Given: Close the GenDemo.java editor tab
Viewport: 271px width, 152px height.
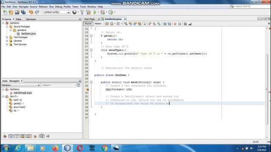Looking at the screenshot, I should pyautogui.click(x=125, y=19).
